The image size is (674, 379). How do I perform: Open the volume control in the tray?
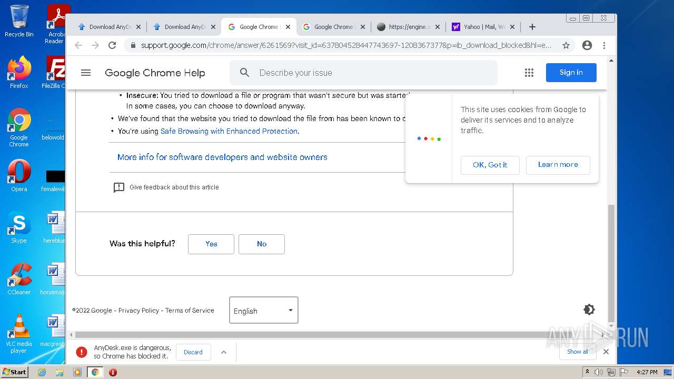(x=599, y=372)
